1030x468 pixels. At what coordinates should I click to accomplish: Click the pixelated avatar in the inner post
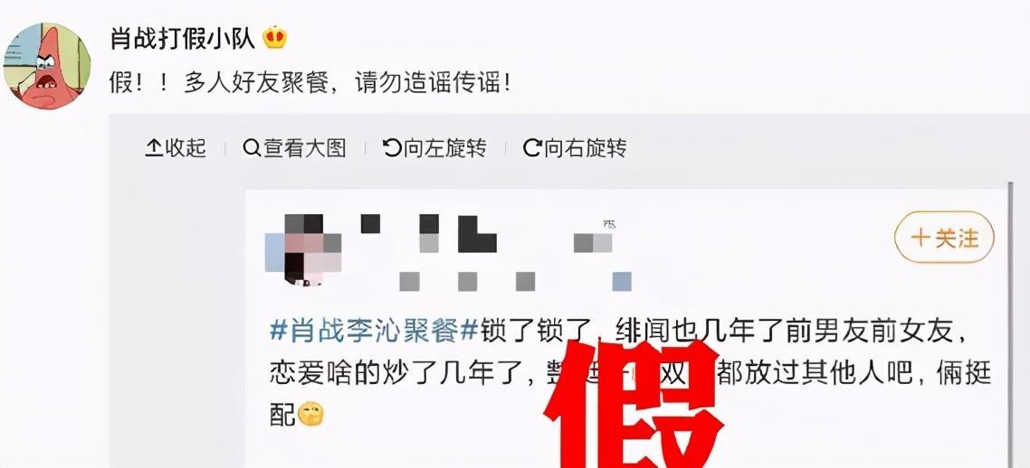[x=303, y=250]
